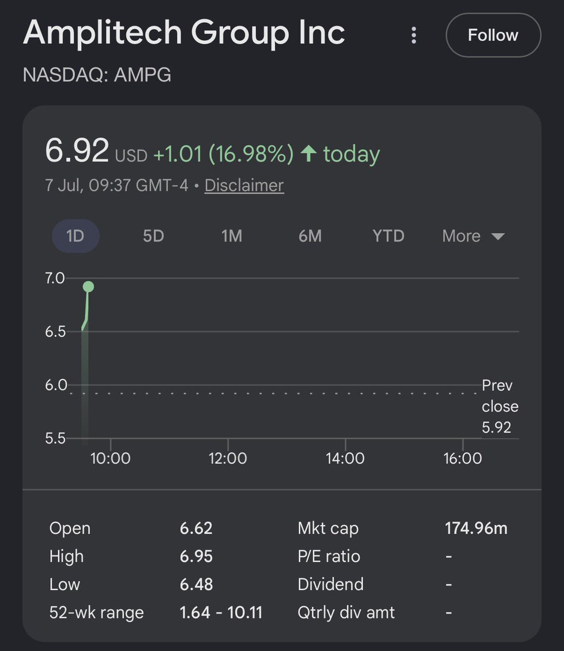Click the Open price 6.62 value

[196, 528]
